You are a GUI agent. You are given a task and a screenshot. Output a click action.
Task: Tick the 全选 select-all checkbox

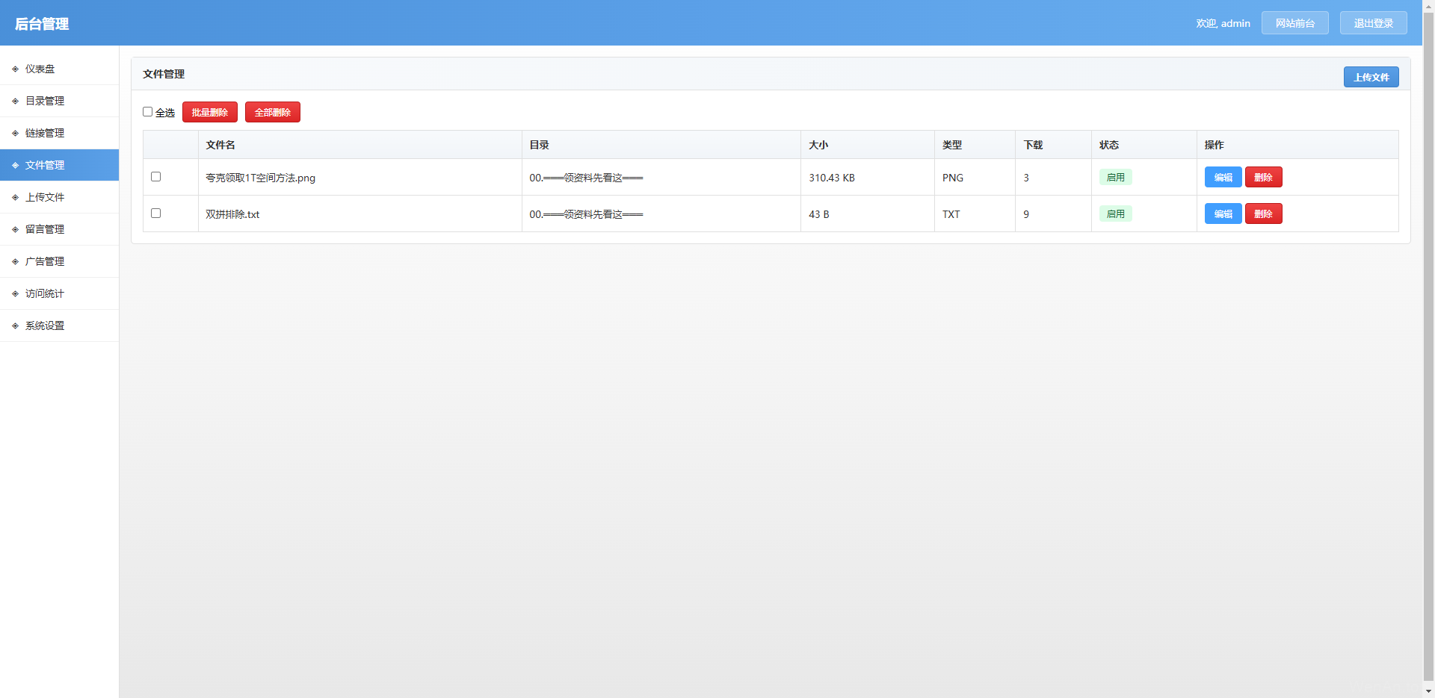click(148, 112)
